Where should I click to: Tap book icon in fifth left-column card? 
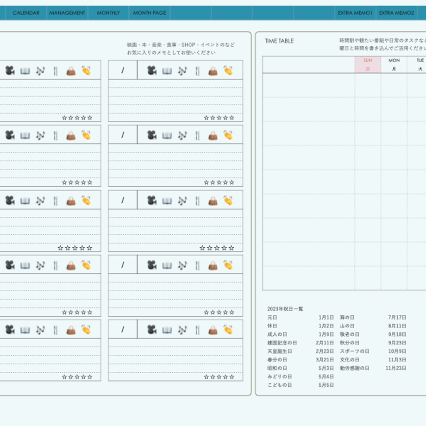25,330
